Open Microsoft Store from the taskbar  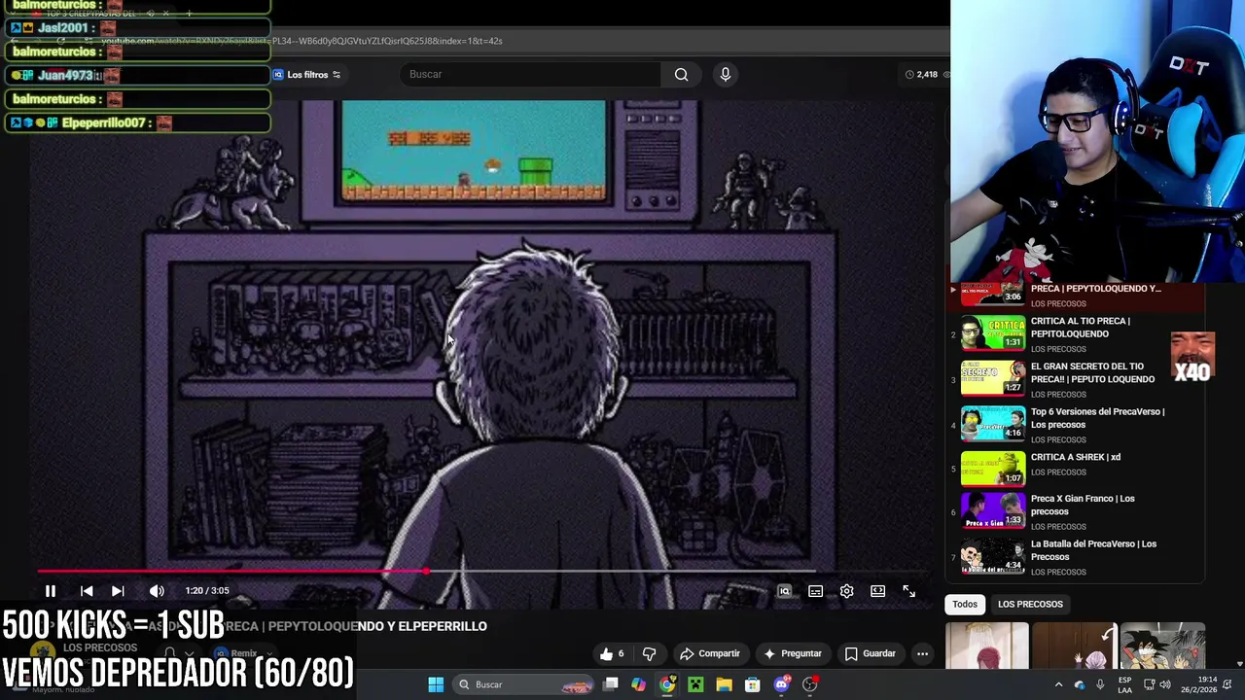coord(752,684)
